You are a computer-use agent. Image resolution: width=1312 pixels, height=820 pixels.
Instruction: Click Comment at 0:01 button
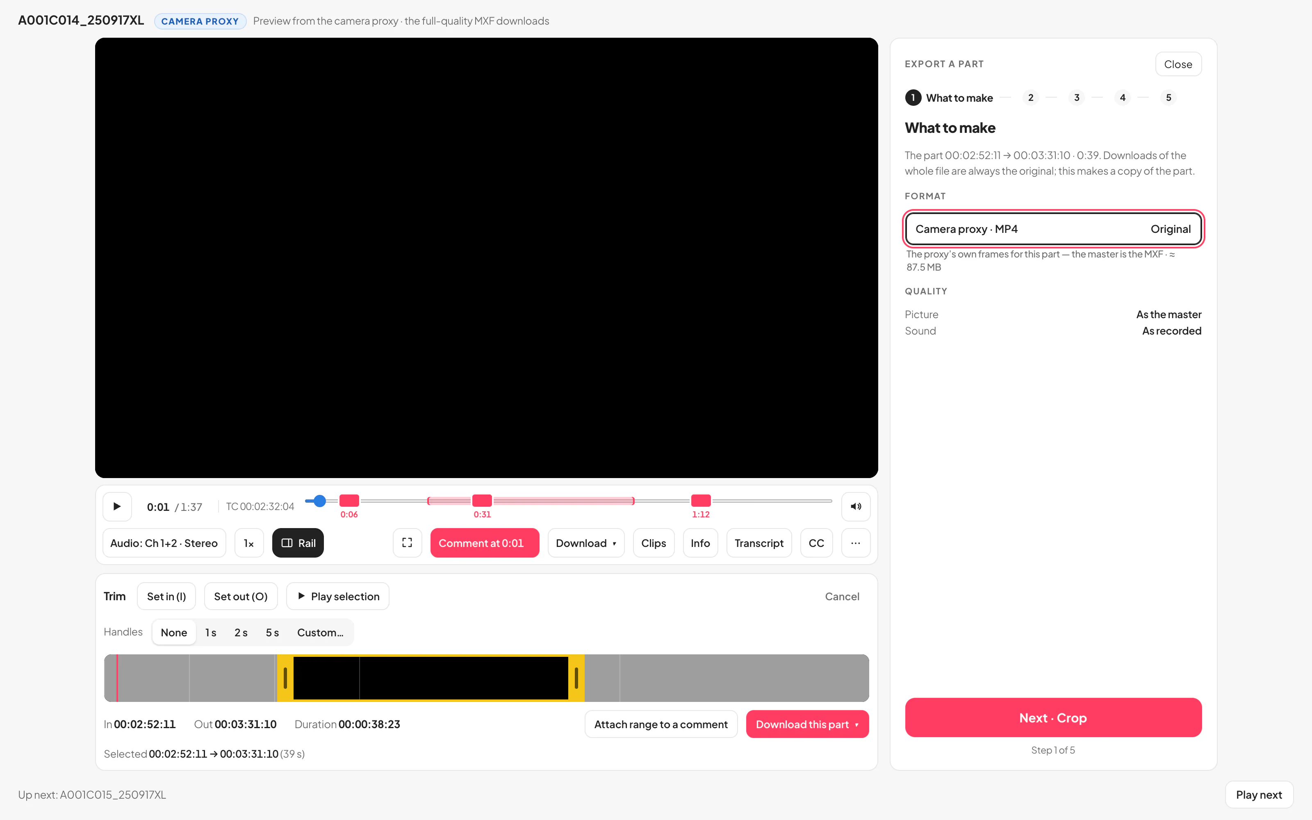click(x=485, y=543)
